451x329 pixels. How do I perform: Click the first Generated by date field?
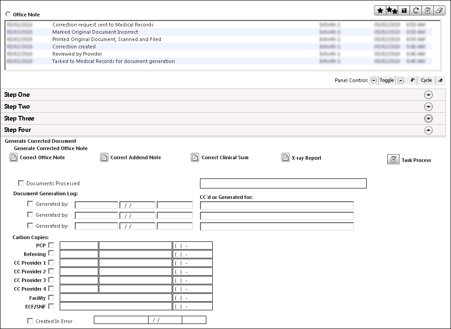click(138, 205)
